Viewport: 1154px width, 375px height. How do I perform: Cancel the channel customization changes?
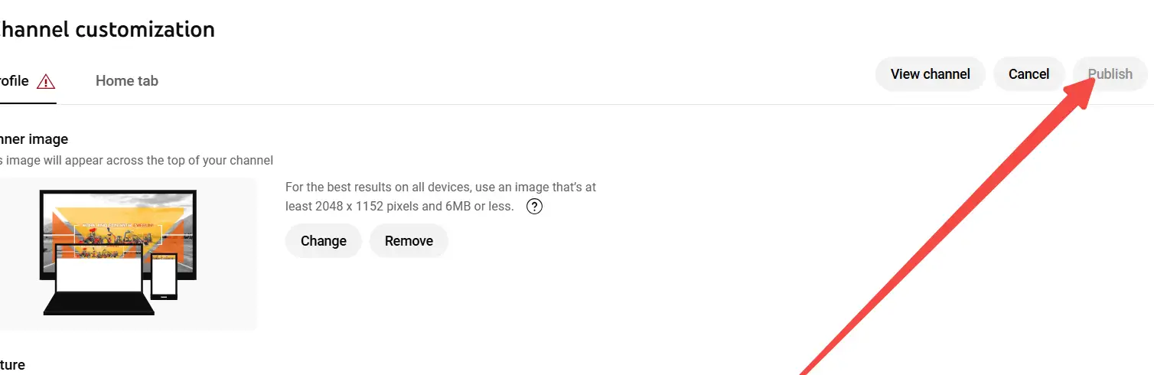[1028, 74]
